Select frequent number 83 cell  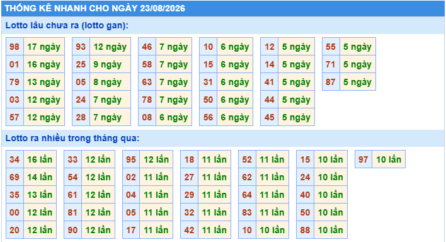pos(247,212)
